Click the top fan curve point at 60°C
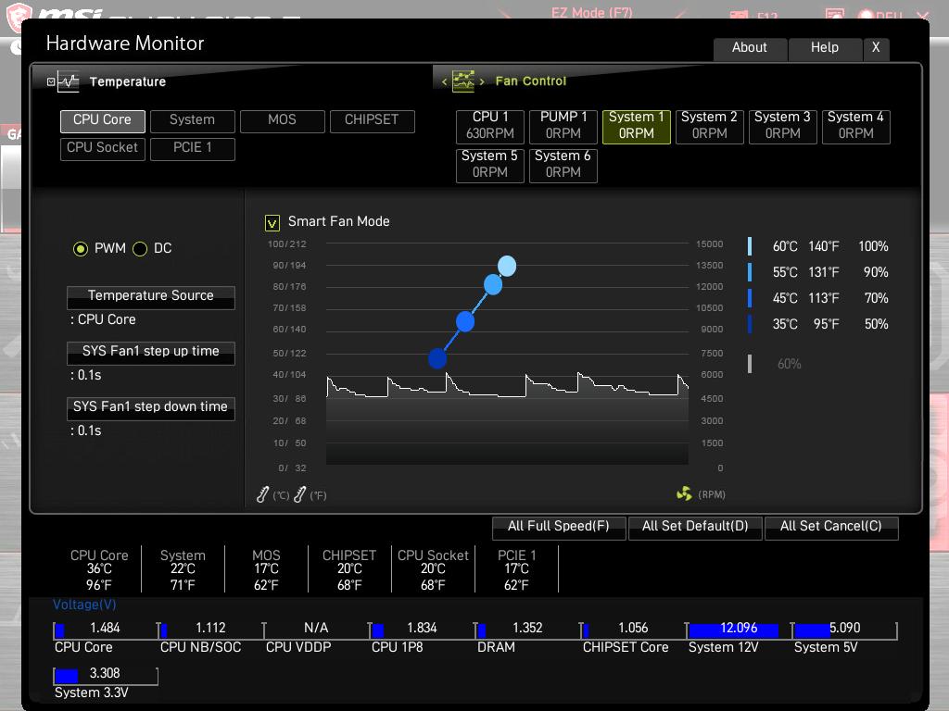 pos(507,266)
